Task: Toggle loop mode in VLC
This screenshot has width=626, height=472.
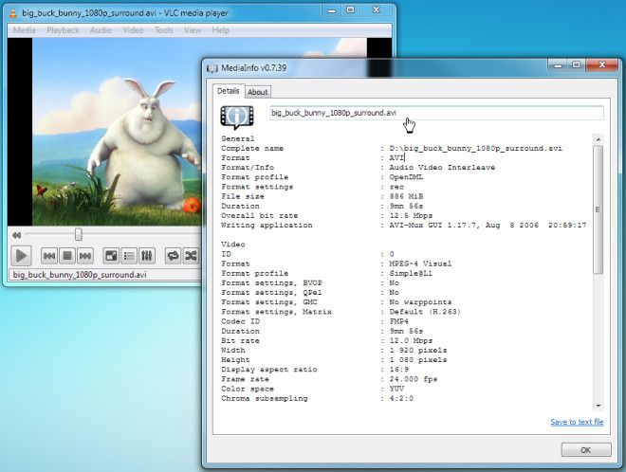Action: click(x=173, y=256)
